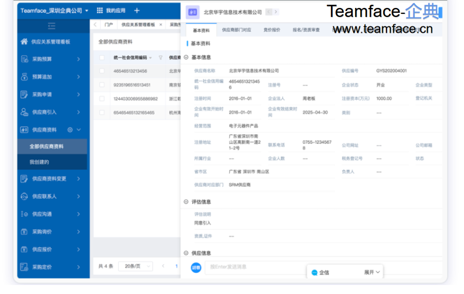Check row 124403006955886982 checkbox
This screenshot has height=294, width=464.
pos(102,99)
